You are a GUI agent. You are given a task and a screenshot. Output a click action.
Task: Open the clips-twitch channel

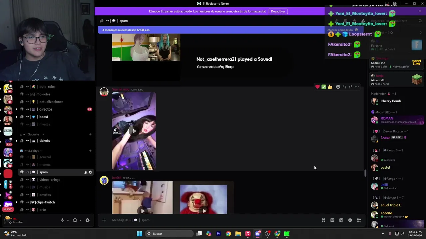coord(56,202)
